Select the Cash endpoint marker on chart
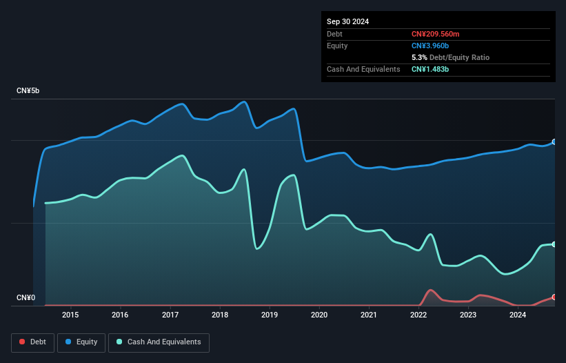This screenshot has height=363, width=566. pos(554,244)
